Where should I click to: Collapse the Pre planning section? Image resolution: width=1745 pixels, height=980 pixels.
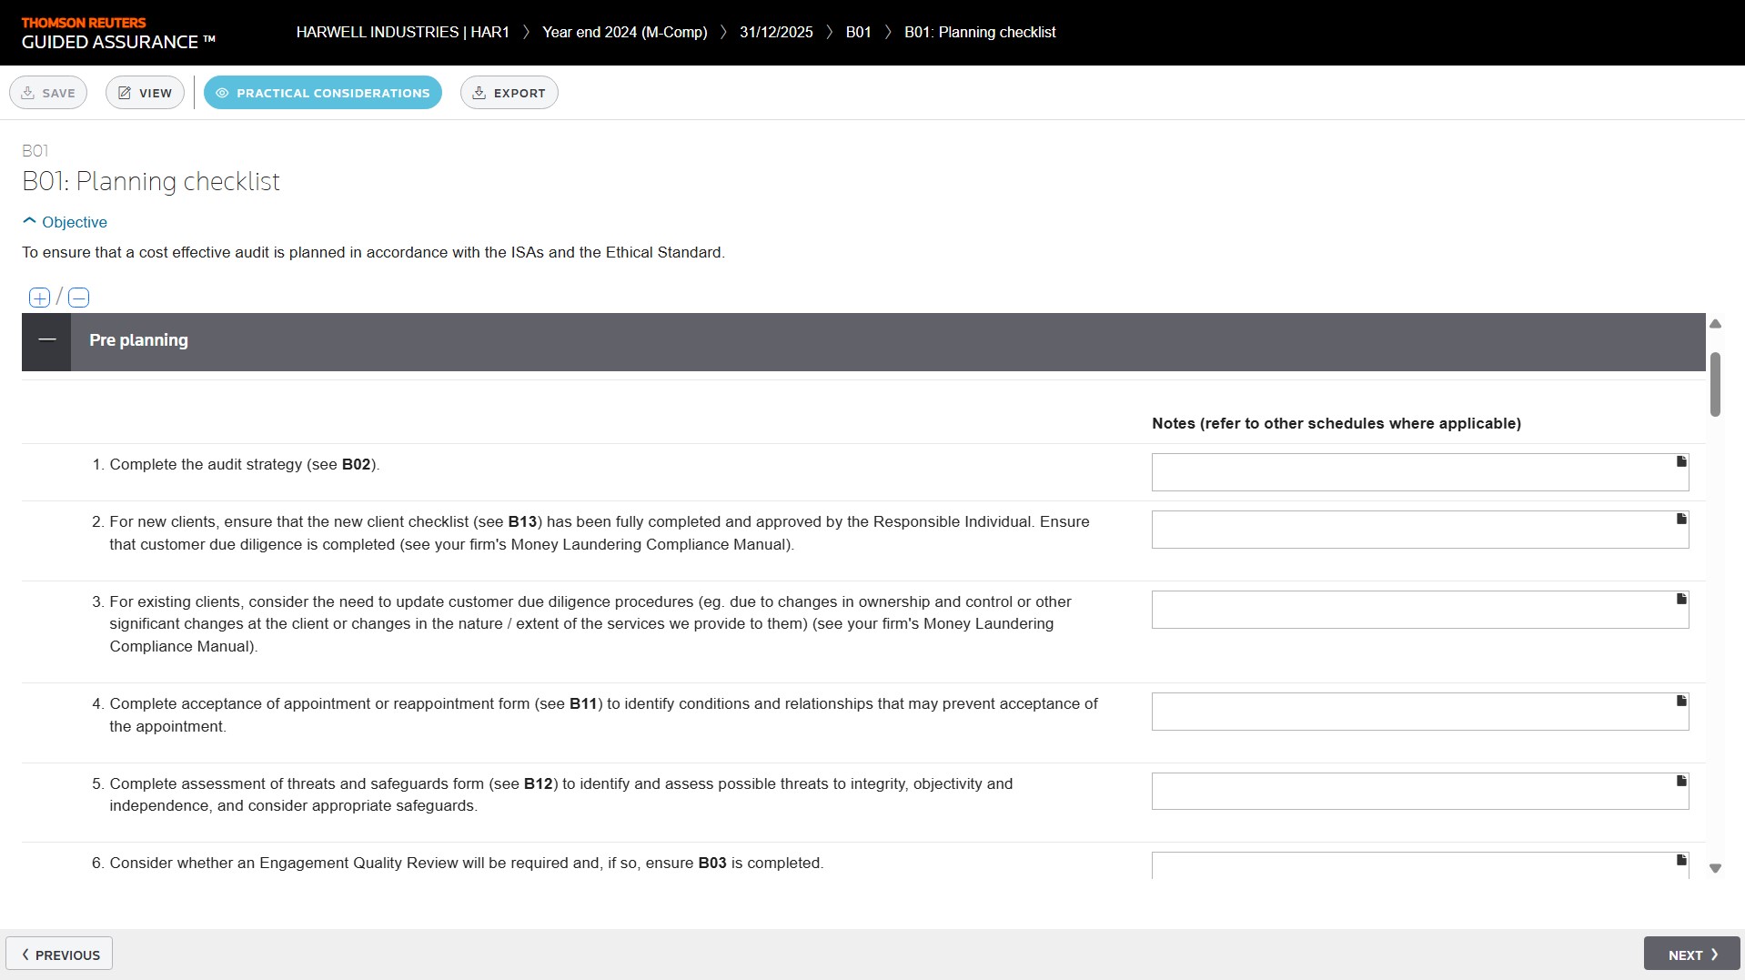tap(46, 340)
